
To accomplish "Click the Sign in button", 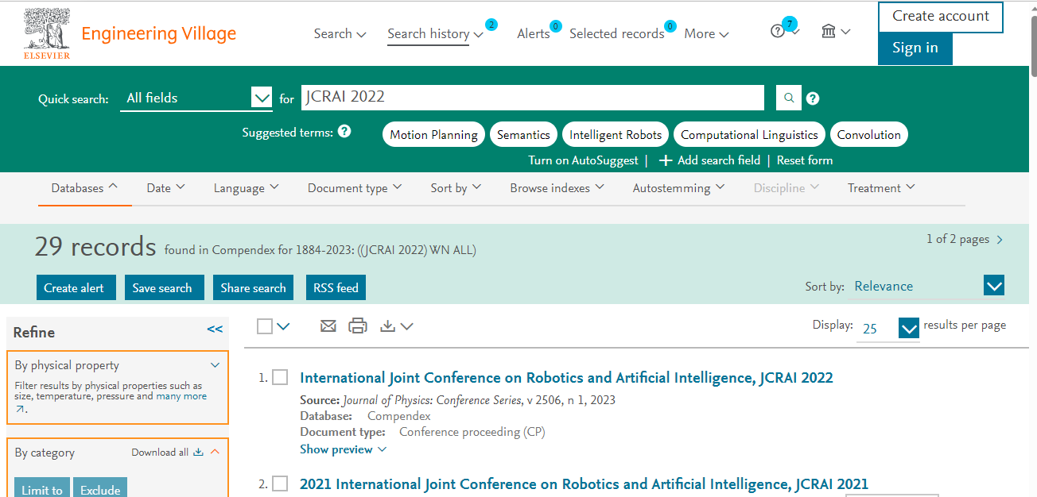I will coord(915,48).
